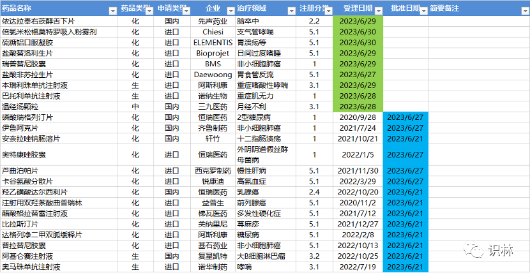This screenshot has width=530, height=273.
Task: Click the company cell BMS
Action: (x=213, y=64)
